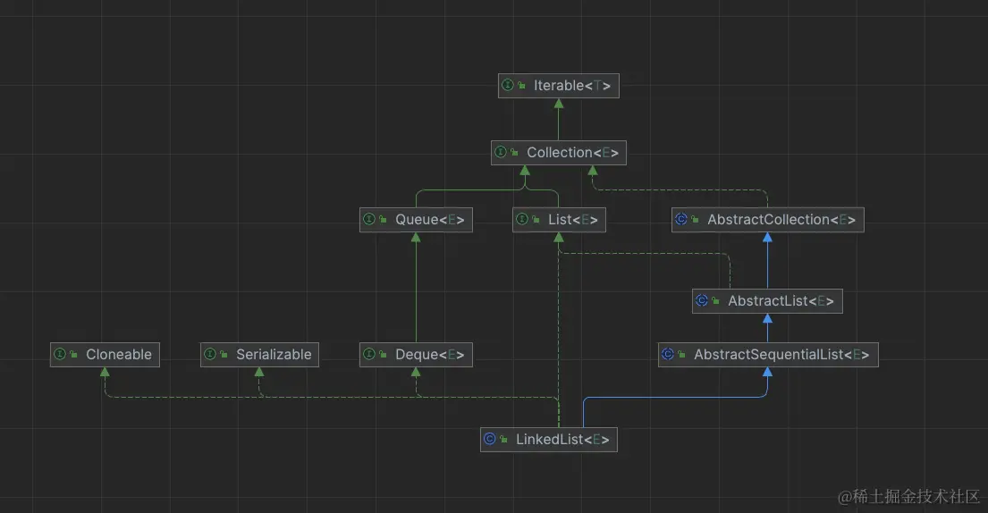Click the public lock icon on Collection

(515, 153)
